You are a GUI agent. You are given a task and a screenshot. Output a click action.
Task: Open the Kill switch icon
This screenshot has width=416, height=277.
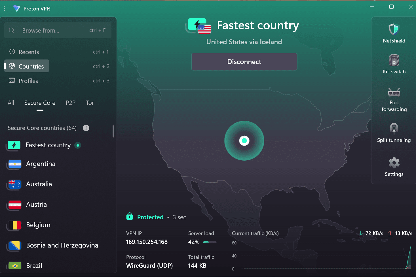pyautogui.click(x=394, y=60)
